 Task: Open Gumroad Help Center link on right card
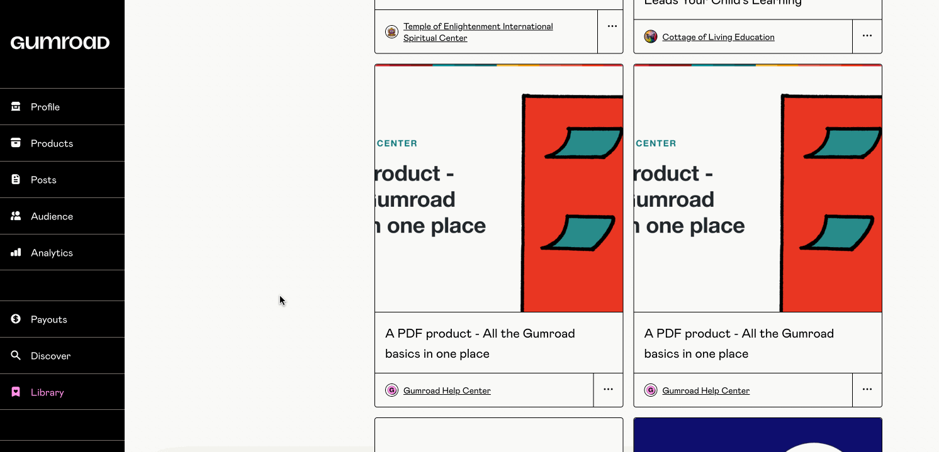pyautogui.click(x=706, y=390)
